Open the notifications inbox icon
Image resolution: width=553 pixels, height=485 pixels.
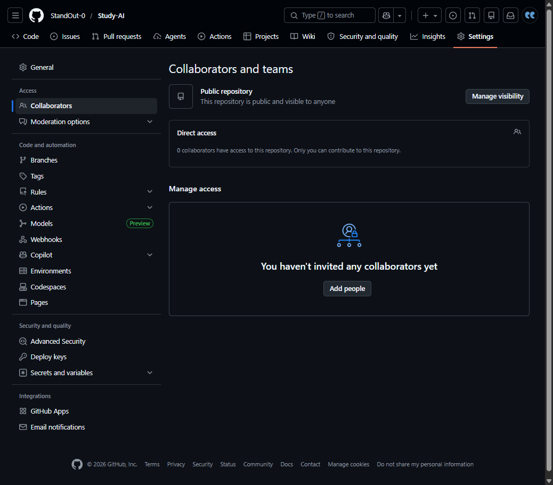click(510, 15)
